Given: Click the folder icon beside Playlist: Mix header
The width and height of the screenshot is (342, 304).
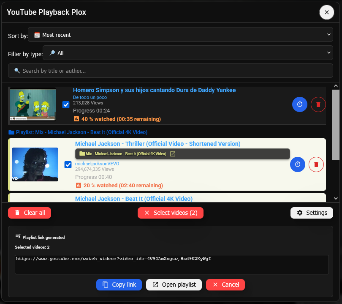Looking at the screenshot, I should 11,132.
